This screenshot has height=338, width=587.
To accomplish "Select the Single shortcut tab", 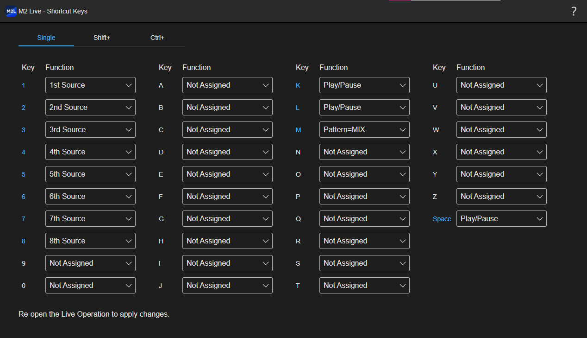I will [46, 38].
